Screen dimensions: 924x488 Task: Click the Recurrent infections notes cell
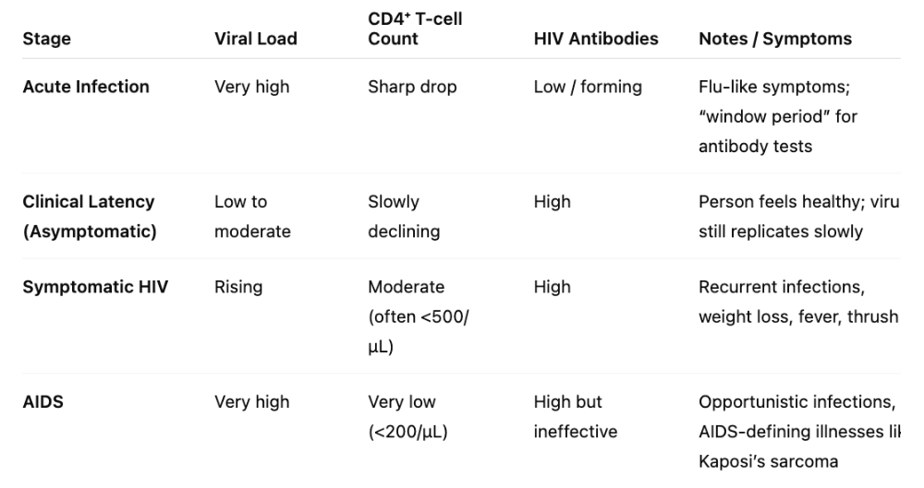[x=797, y=302]
